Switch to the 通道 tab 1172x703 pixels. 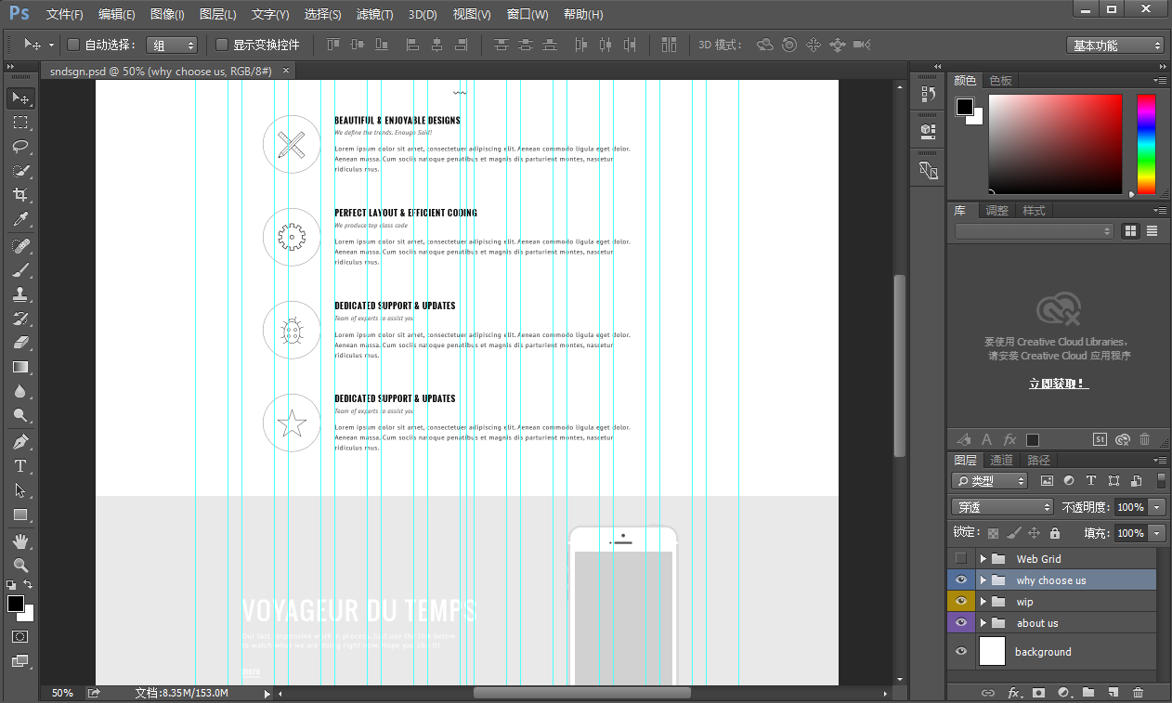(x=1001, y=461)
